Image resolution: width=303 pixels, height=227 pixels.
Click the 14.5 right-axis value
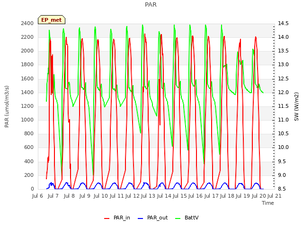(x=283, y=24)
